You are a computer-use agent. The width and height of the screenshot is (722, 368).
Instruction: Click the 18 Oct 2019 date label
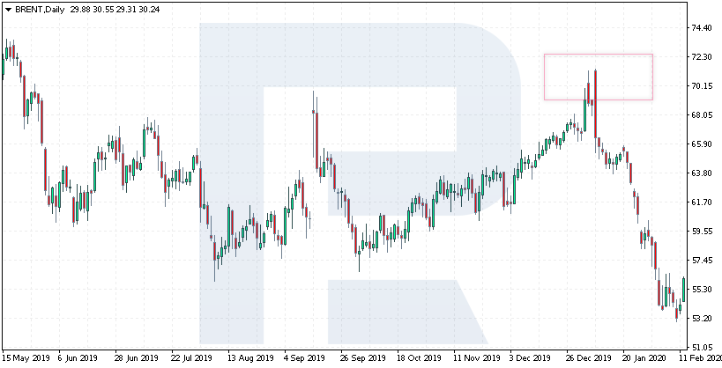pyautogui.click(x=418, y=359)
